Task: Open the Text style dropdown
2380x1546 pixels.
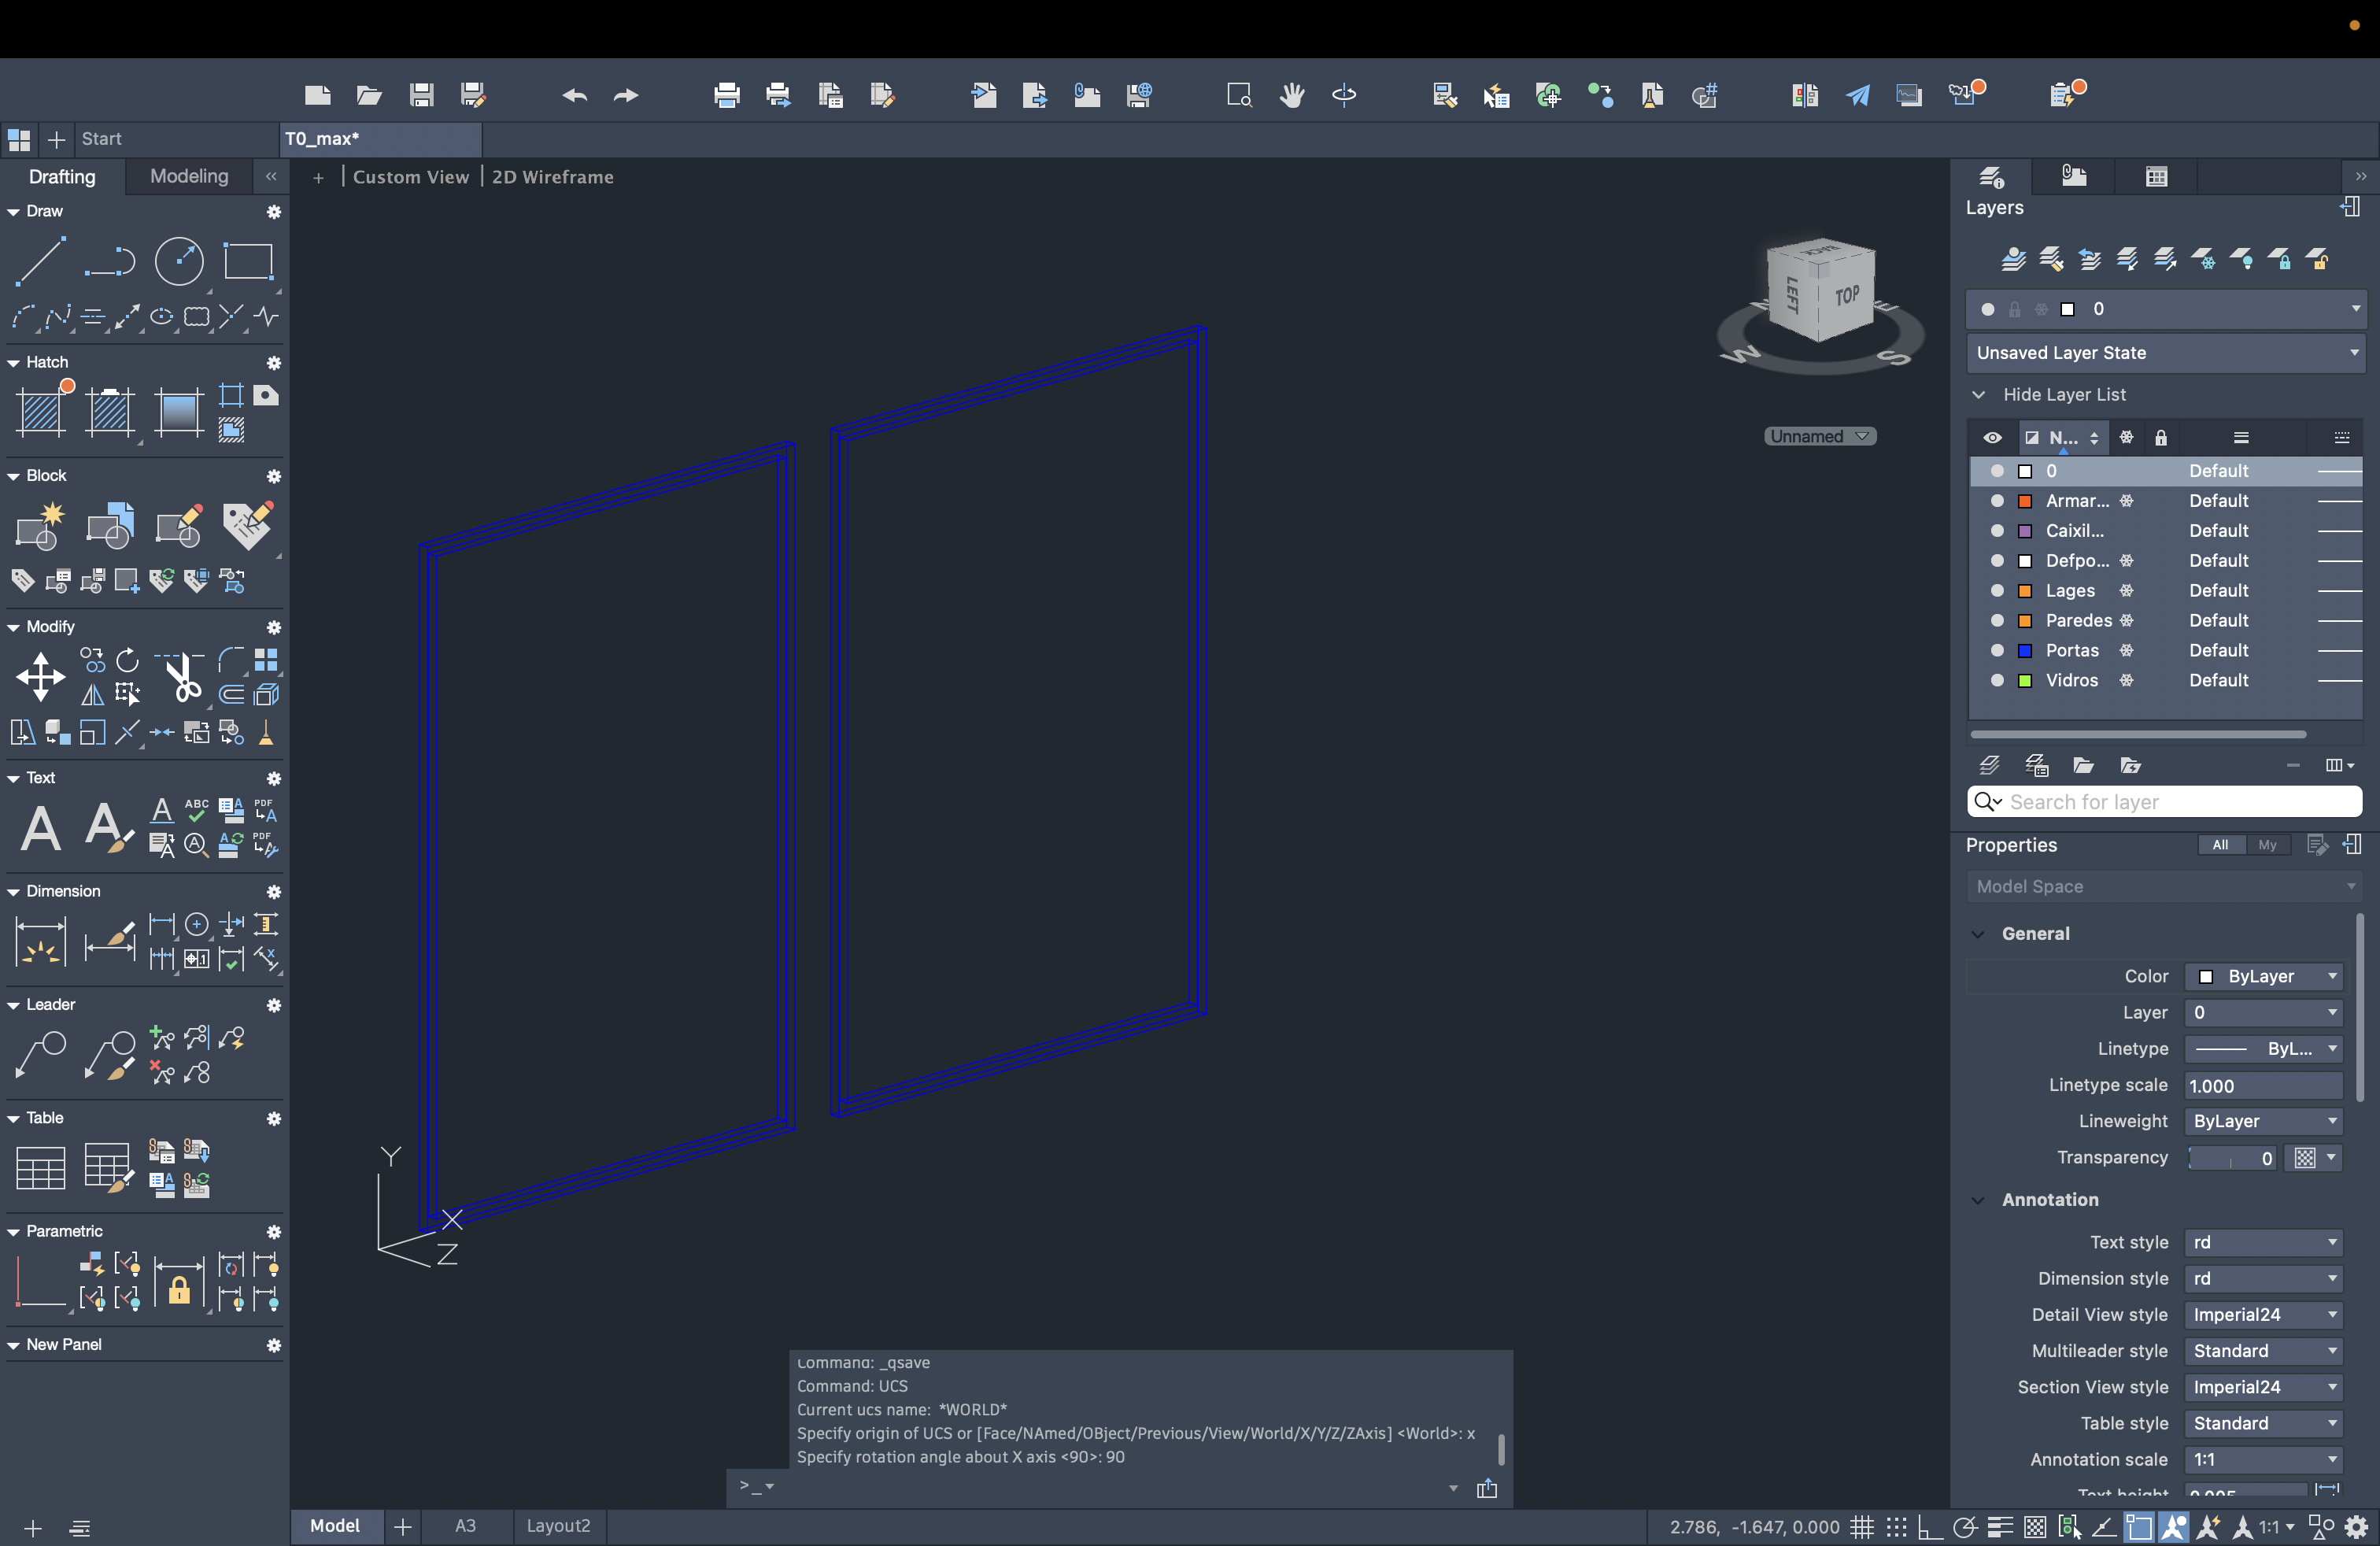Action: [2264, 1242]
